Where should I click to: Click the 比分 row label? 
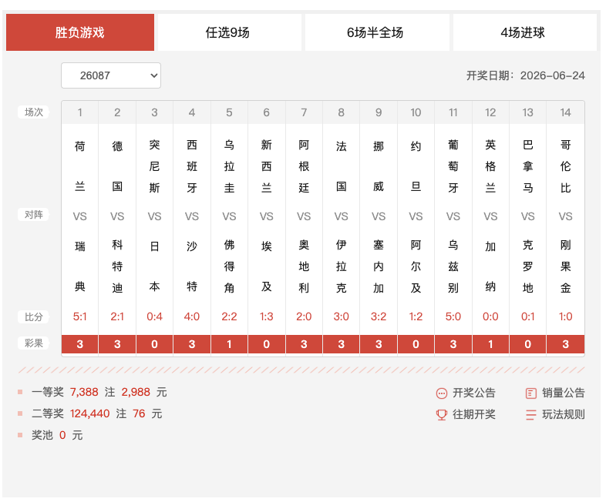(34, 316)
